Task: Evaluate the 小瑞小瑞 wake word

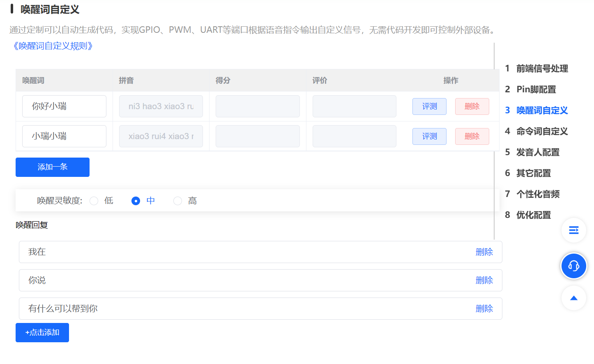Action: 429,137
